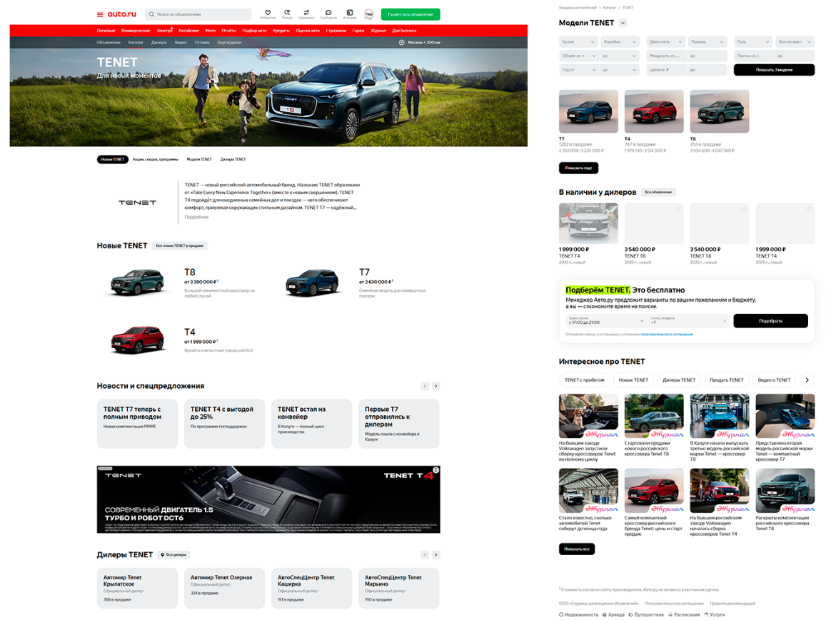Screen dimensions: 831x620
Task: Favorite the first TENET T4 dealer listing
Action: pyautogui.click(x=613, y=210)
